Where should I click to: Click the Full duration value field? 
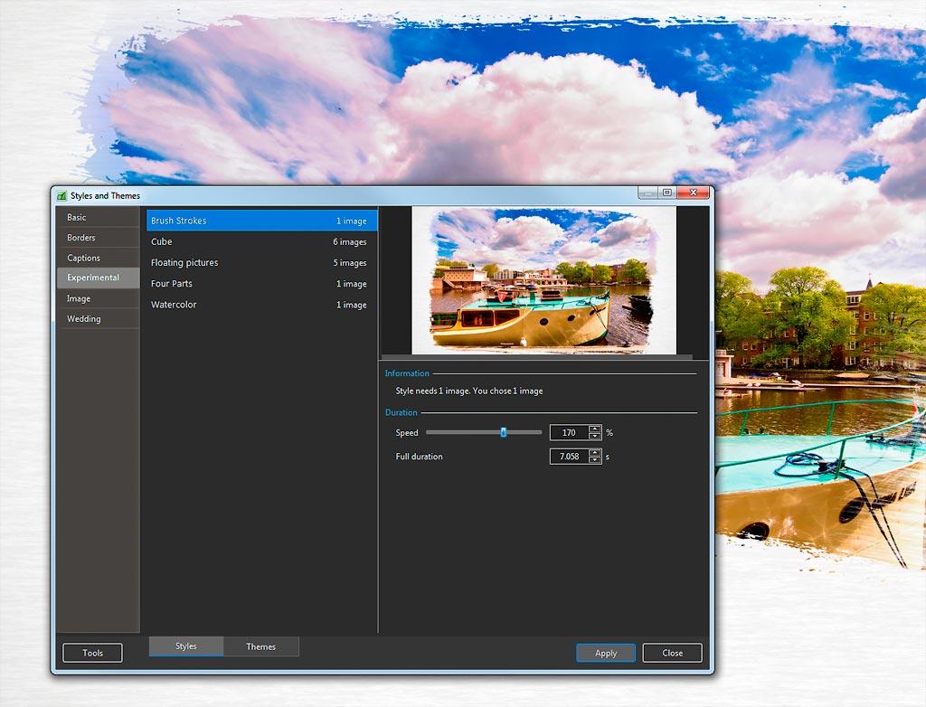(x=569, y=457)
